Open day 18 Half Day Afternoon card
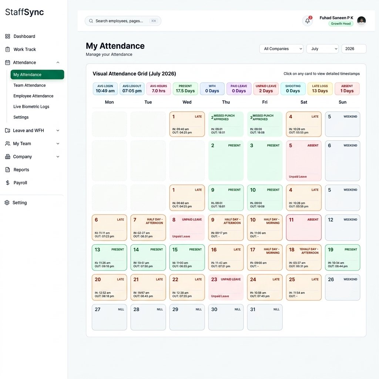The width and height of the screenshot is (379, 379). coord(304,258)
